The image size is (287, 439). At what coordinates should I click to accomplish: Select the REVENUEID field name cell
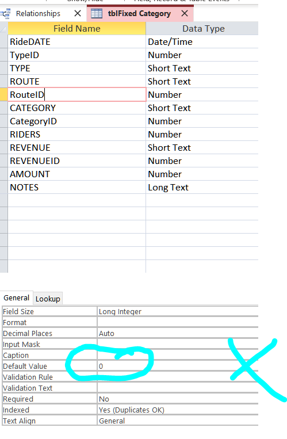[x=76, y=161]
